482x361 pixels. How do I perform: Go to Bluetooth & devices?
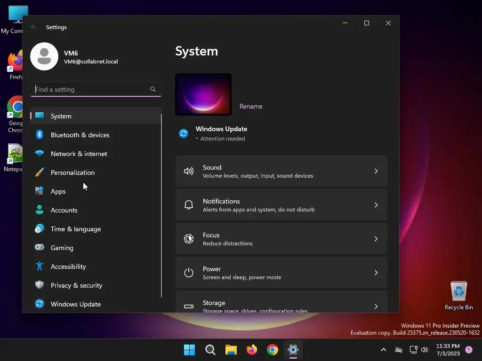coord(96,135)
